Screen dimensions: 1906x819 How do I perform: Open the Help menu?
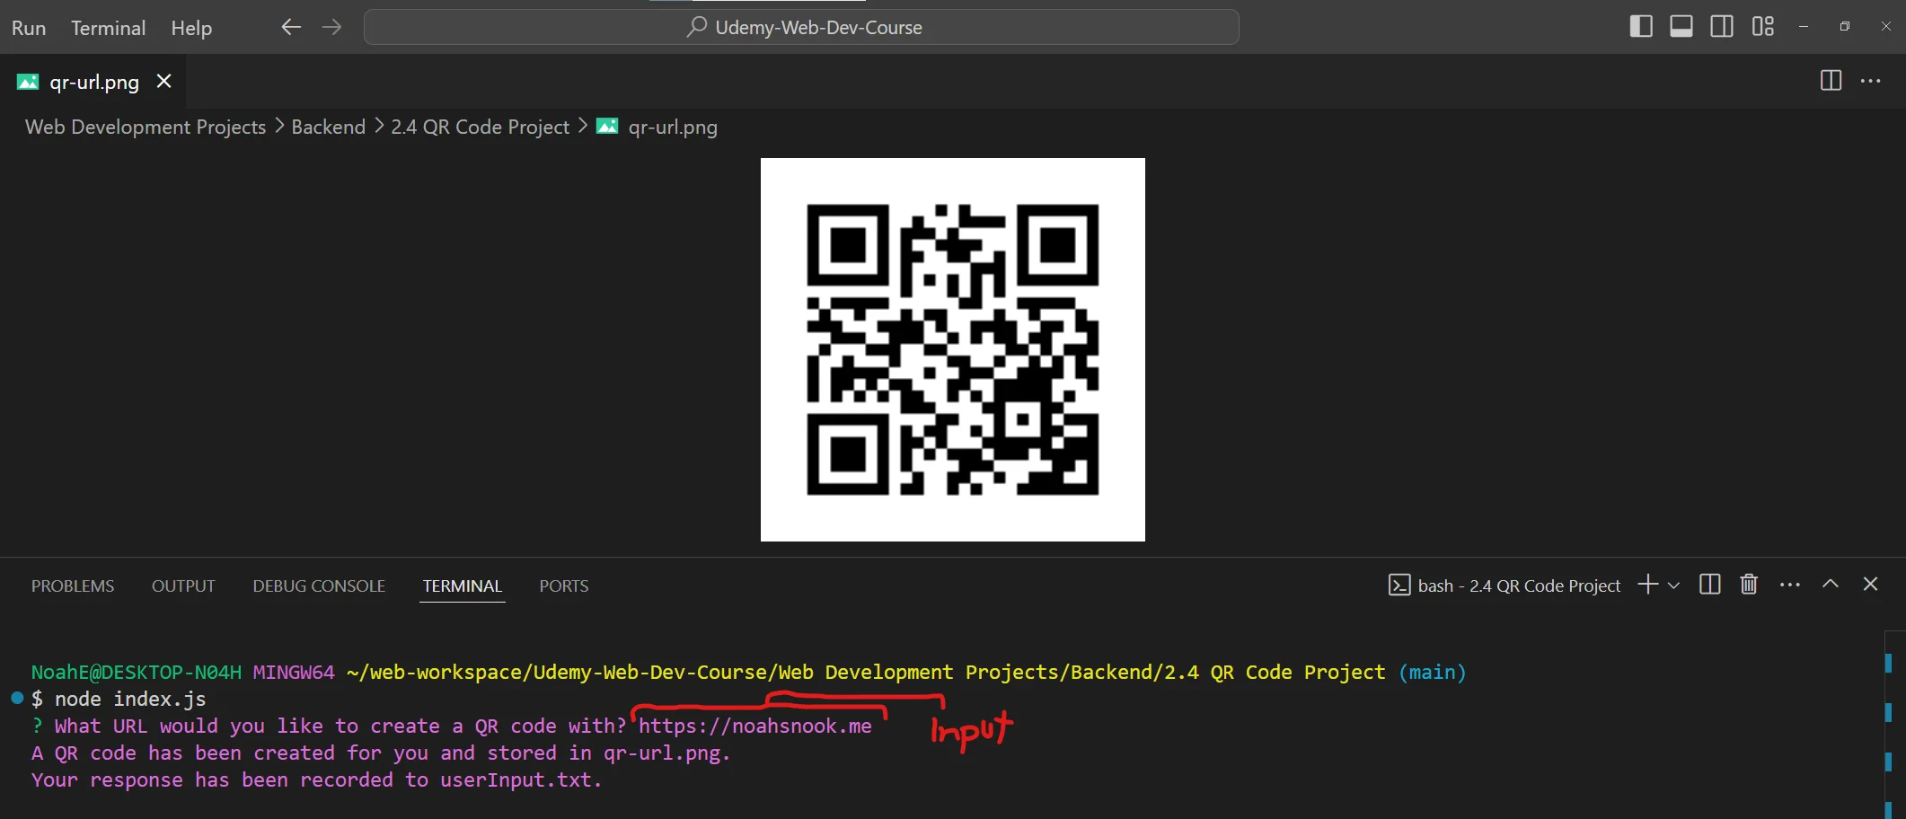(x=191, y=28)
